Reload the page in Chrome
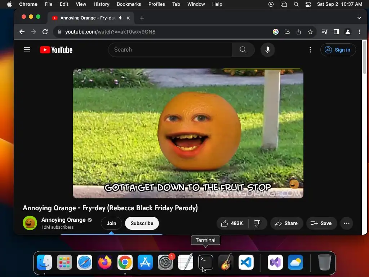 [45, 32]
